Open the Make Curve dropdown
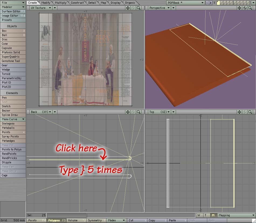256x223 pixels. click(x=13, y=119)
